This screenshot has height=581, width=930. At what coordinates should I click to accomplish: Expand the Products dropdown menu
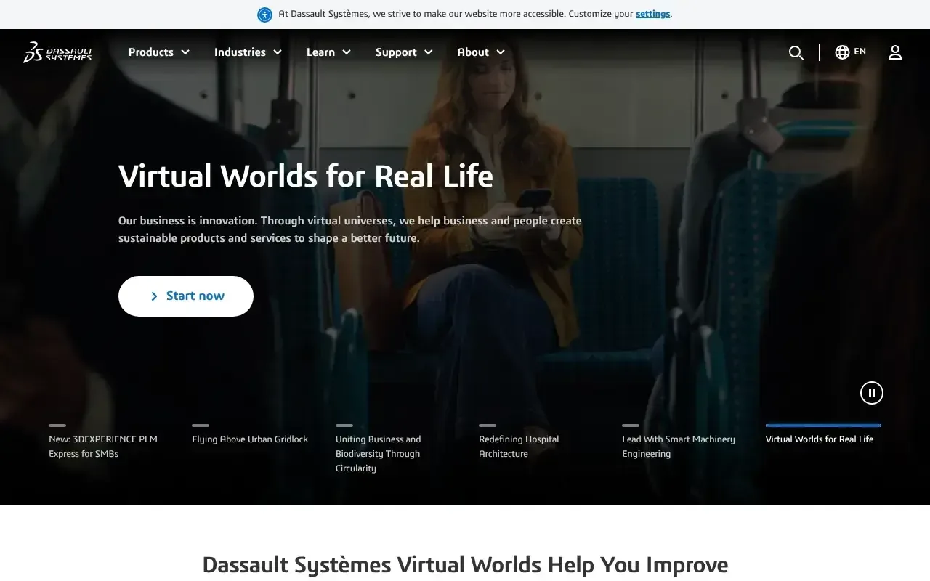click(x=158, y=52)
